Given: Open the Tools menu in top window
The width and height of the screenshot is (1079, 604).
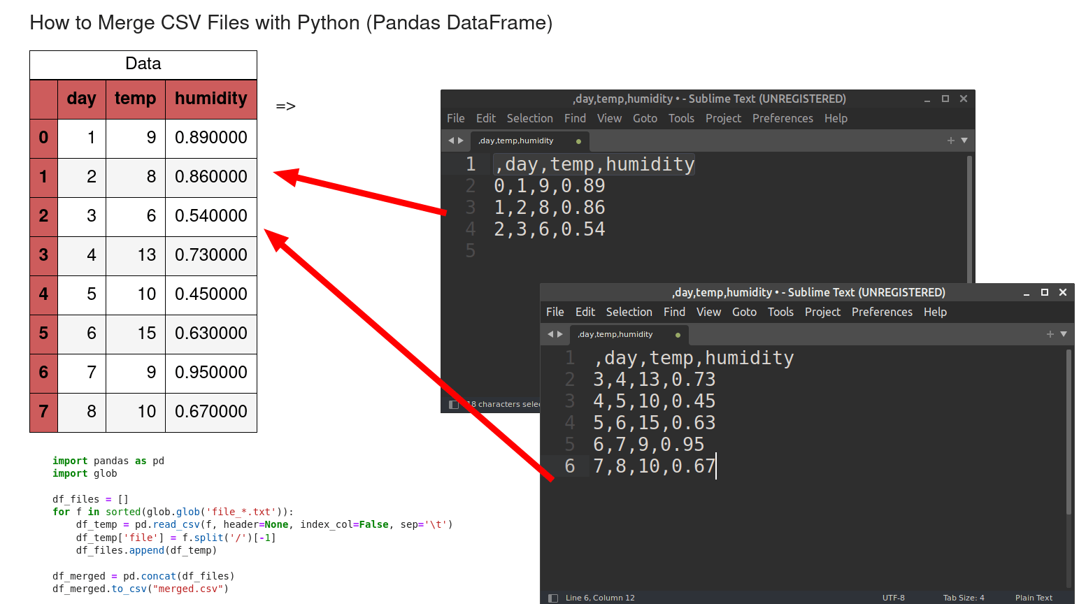Looking at the screenshot, I should pyautogui.click(x=681, y=118).
